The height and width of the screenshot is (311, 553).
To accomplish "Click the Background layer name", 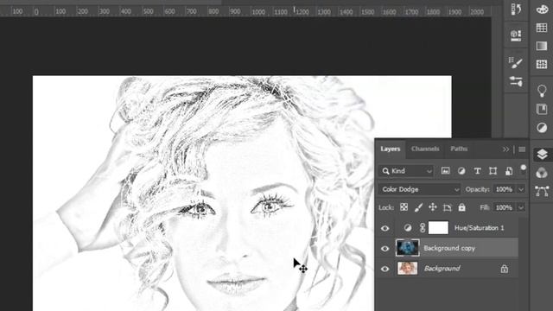I will 442,269.
